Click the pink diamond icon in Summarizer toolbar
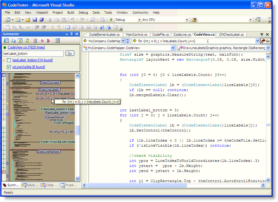This screenshot has height=202, width=278. point(42,41)
